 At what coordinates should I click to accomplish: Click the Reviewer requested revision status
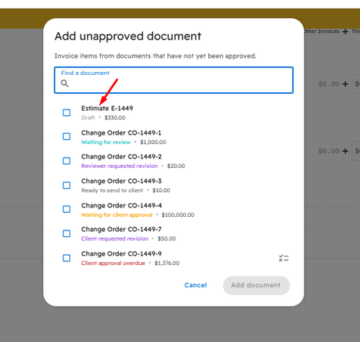tap(120, 166)
